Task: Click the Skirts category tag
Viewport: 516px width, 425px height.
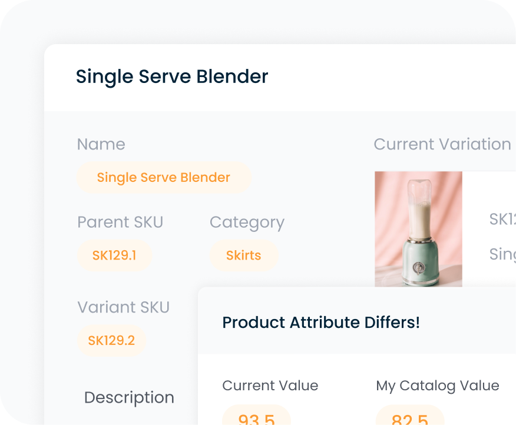Action: pos(244,255)
